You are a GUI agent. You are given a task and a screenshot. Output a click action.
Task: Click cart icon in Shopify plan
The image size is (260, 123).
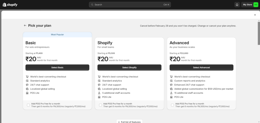click(99, 77)
